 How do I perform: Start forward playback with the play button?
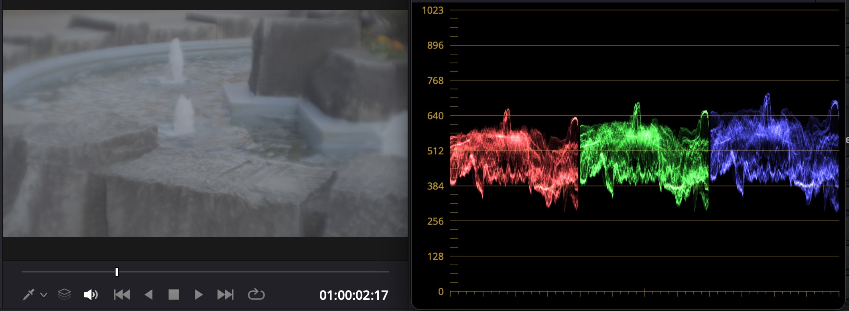pyautogui.click(x=199, y=295)
